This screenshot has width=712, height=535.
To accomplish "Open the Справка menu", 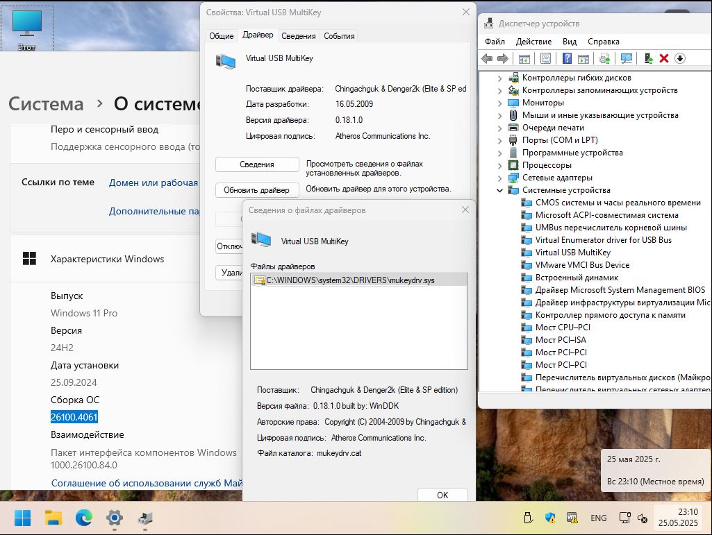I will pos(603,42).
